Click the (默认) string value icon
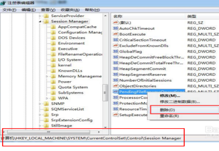The width and height of the screenshot is (219, 151). [116, 22]
